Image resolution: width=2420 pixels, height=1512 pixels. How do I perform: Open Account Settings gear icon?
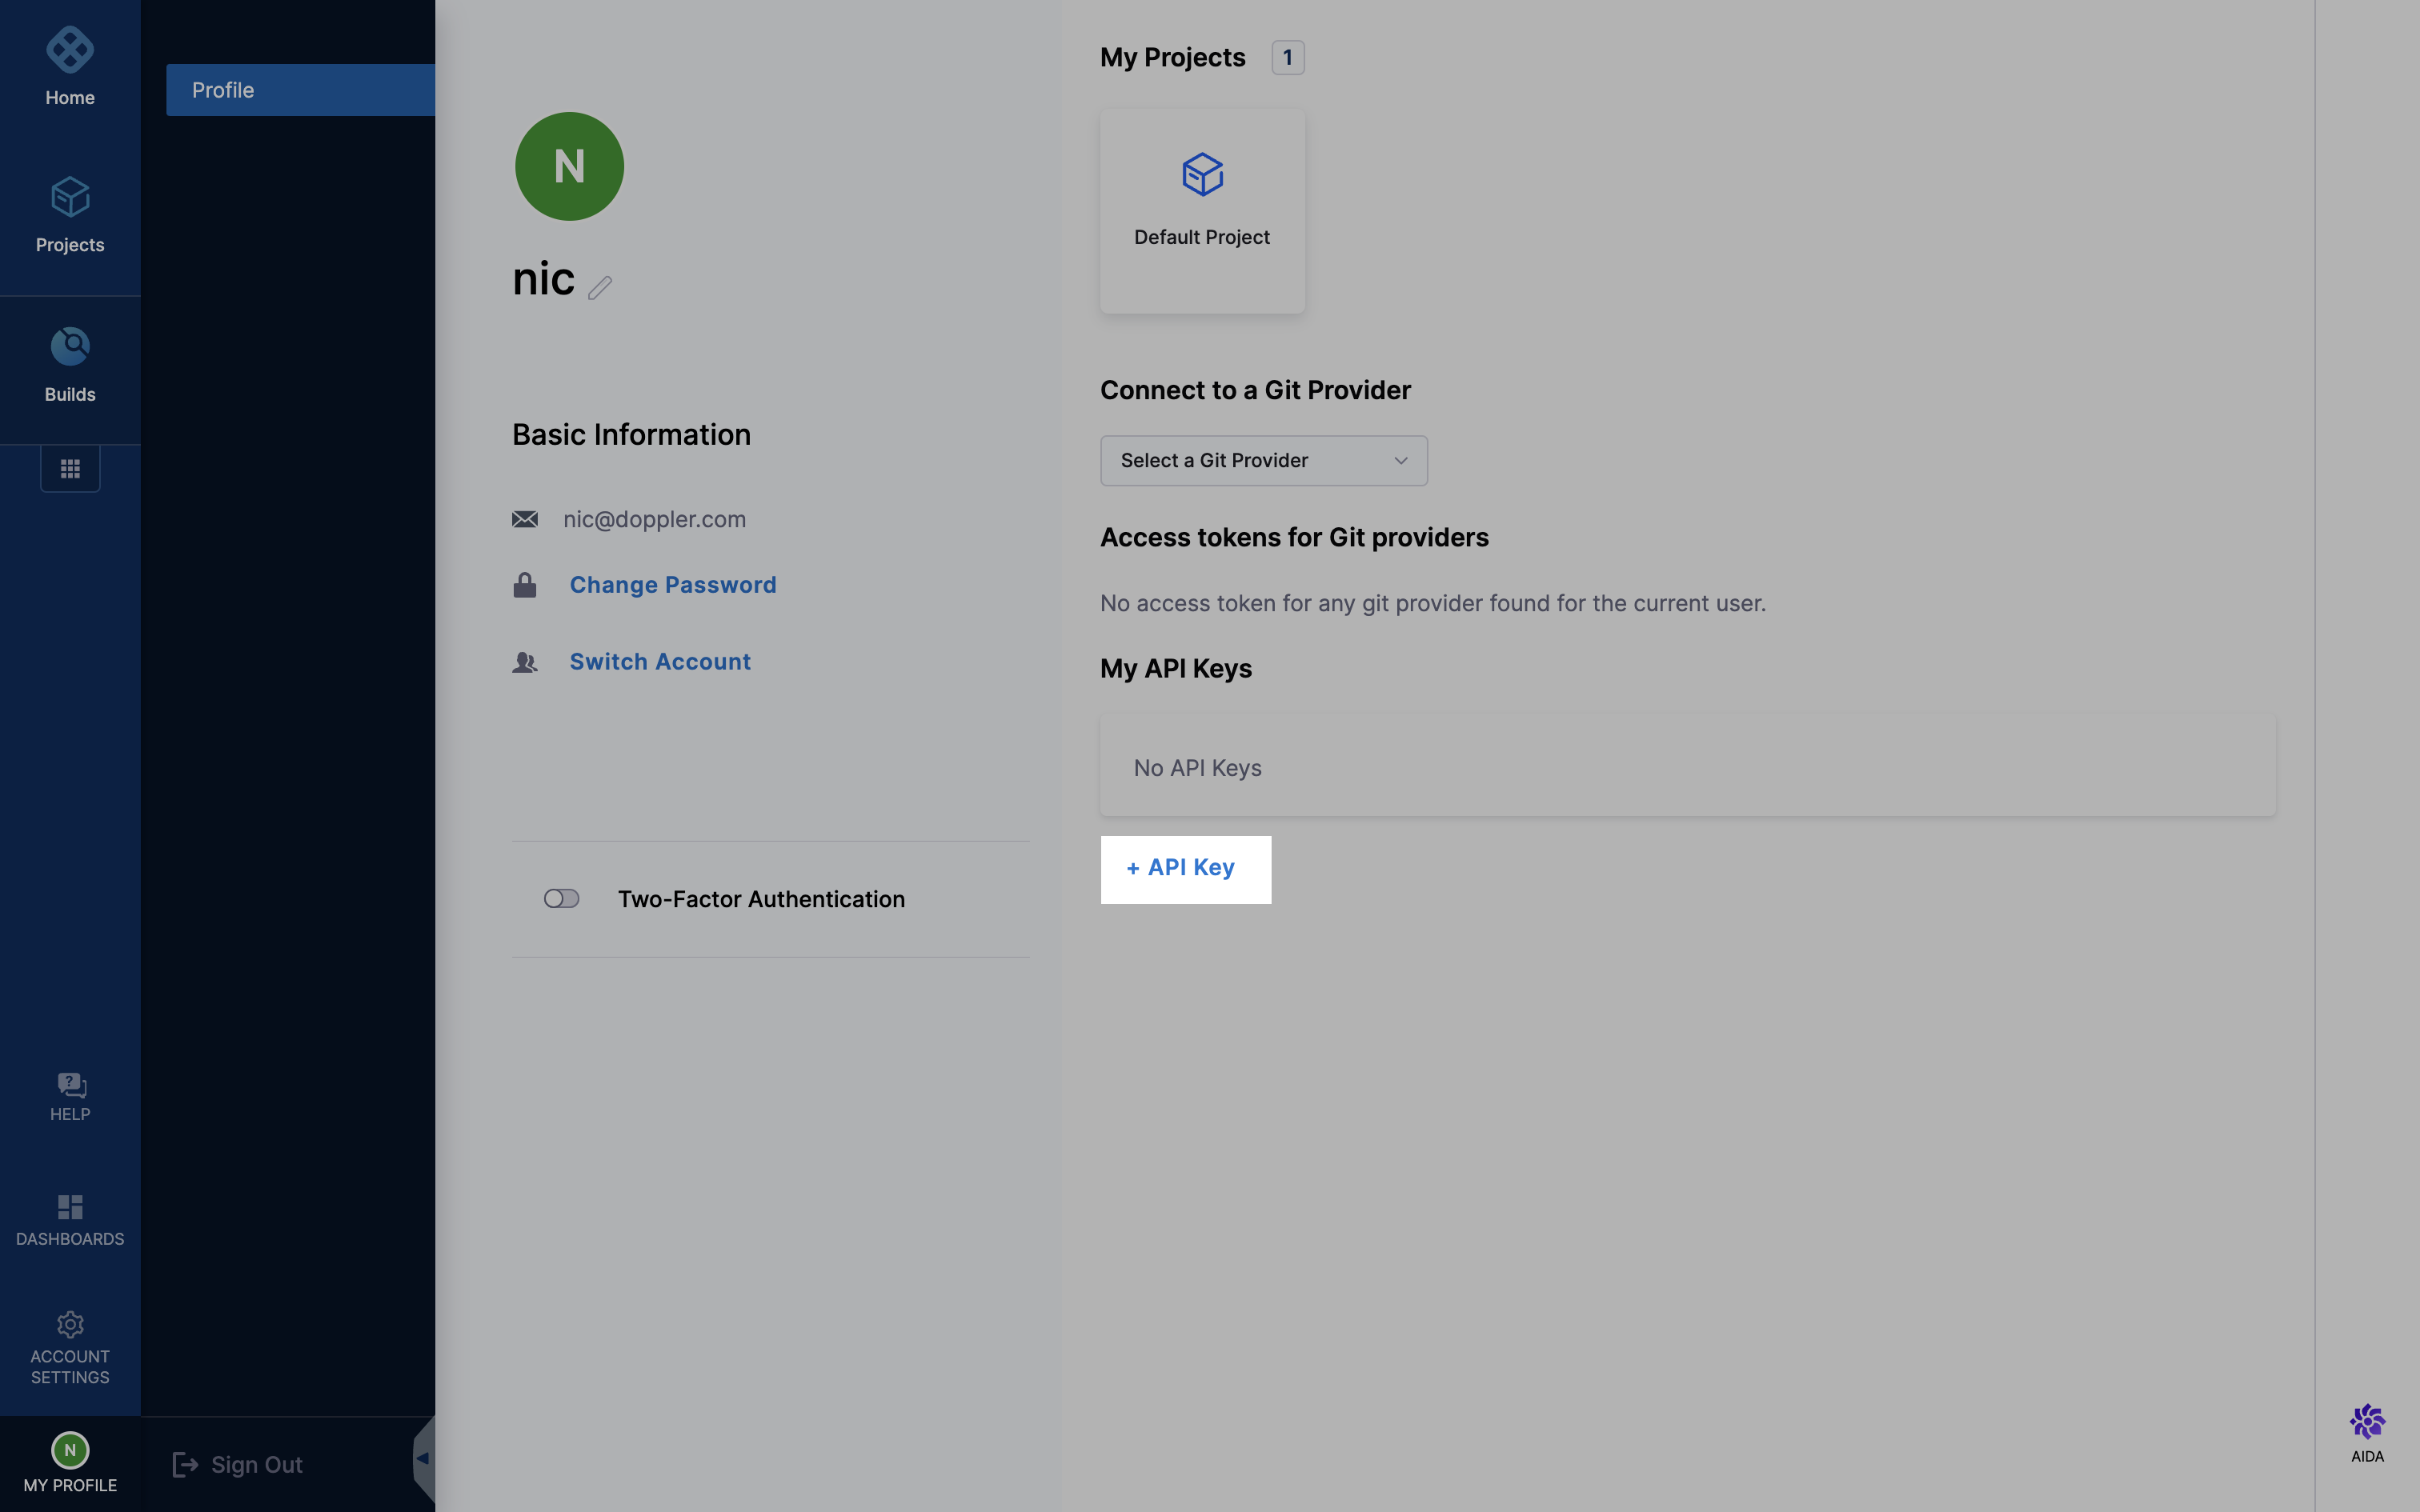pos(70,1325)
